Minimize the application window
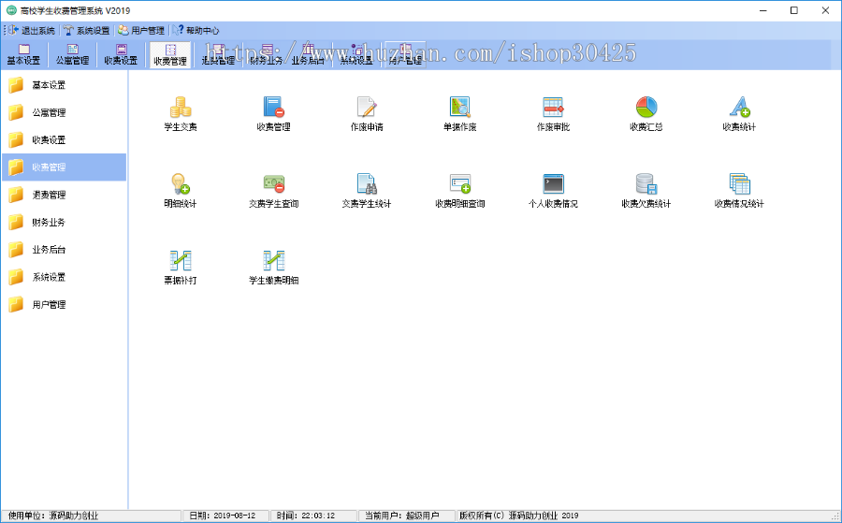The width and height of the screenshot is (842, 523). point(763,10)
